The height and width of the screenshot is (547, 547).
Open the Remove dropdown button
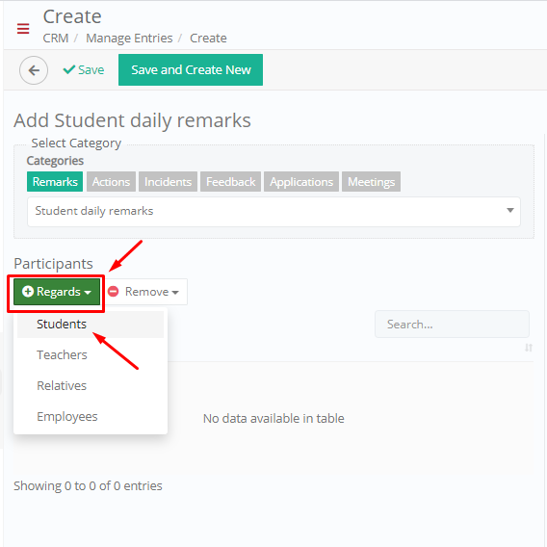click(x=145, y=292)
